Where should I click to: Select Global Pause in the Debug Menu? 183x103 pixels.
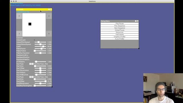coord(120,30)
